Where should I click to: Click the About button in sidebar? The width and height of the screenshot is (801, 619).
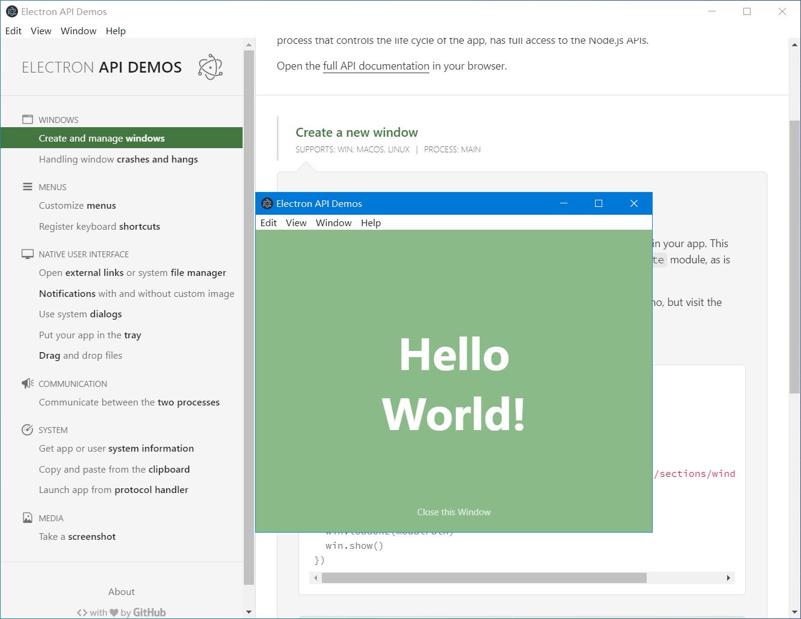coord(121,591)
